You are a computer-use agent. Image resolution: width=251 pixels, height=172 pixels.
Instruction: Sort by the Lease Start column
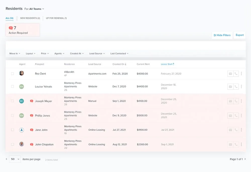tap(167, 64)
